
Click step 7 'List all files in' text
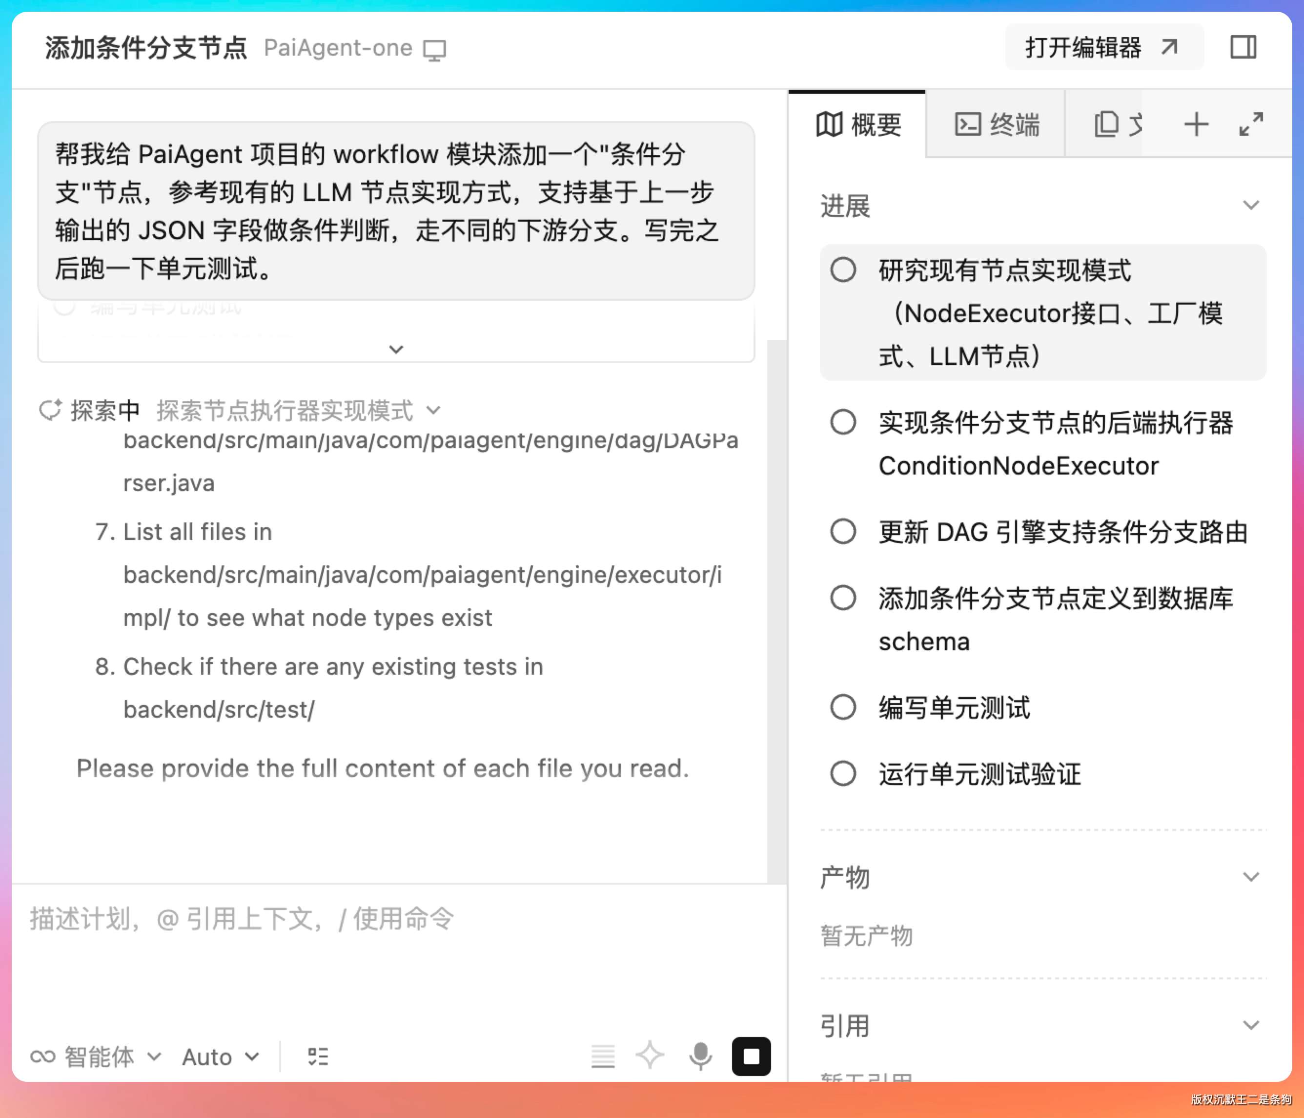[198, 532]
